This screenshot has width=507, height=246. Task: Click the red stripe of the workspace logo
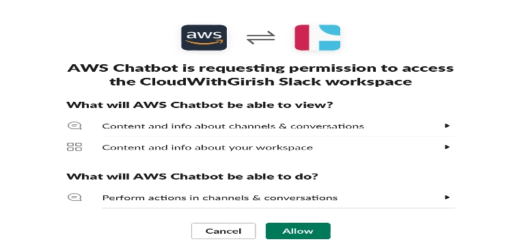coord(302,38)
